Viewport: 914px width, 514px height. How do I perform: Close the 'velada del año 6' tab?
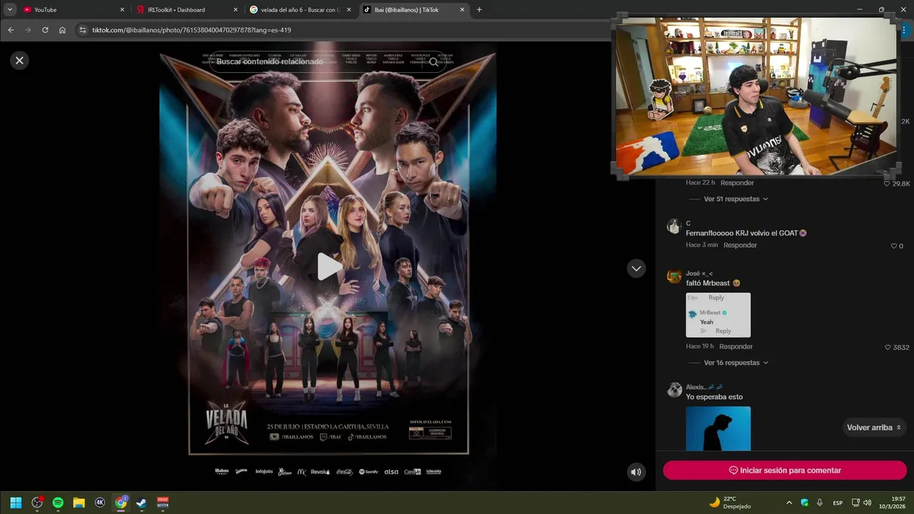349,10
